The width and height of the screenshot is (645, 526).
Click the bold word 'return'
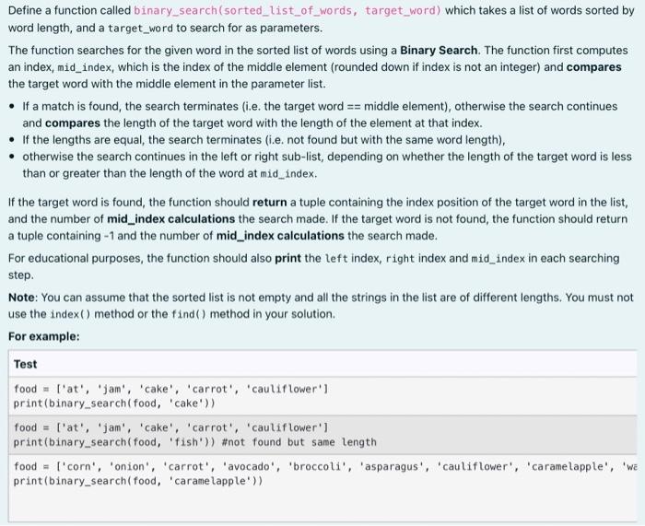pos(269,203)
